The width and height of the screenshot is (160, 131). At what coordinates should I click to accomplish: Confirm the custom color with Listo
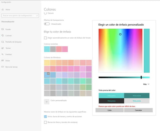(x=110, y=110)
